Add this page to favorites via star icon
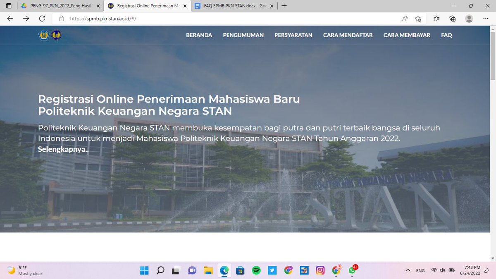 pos(418,19)
